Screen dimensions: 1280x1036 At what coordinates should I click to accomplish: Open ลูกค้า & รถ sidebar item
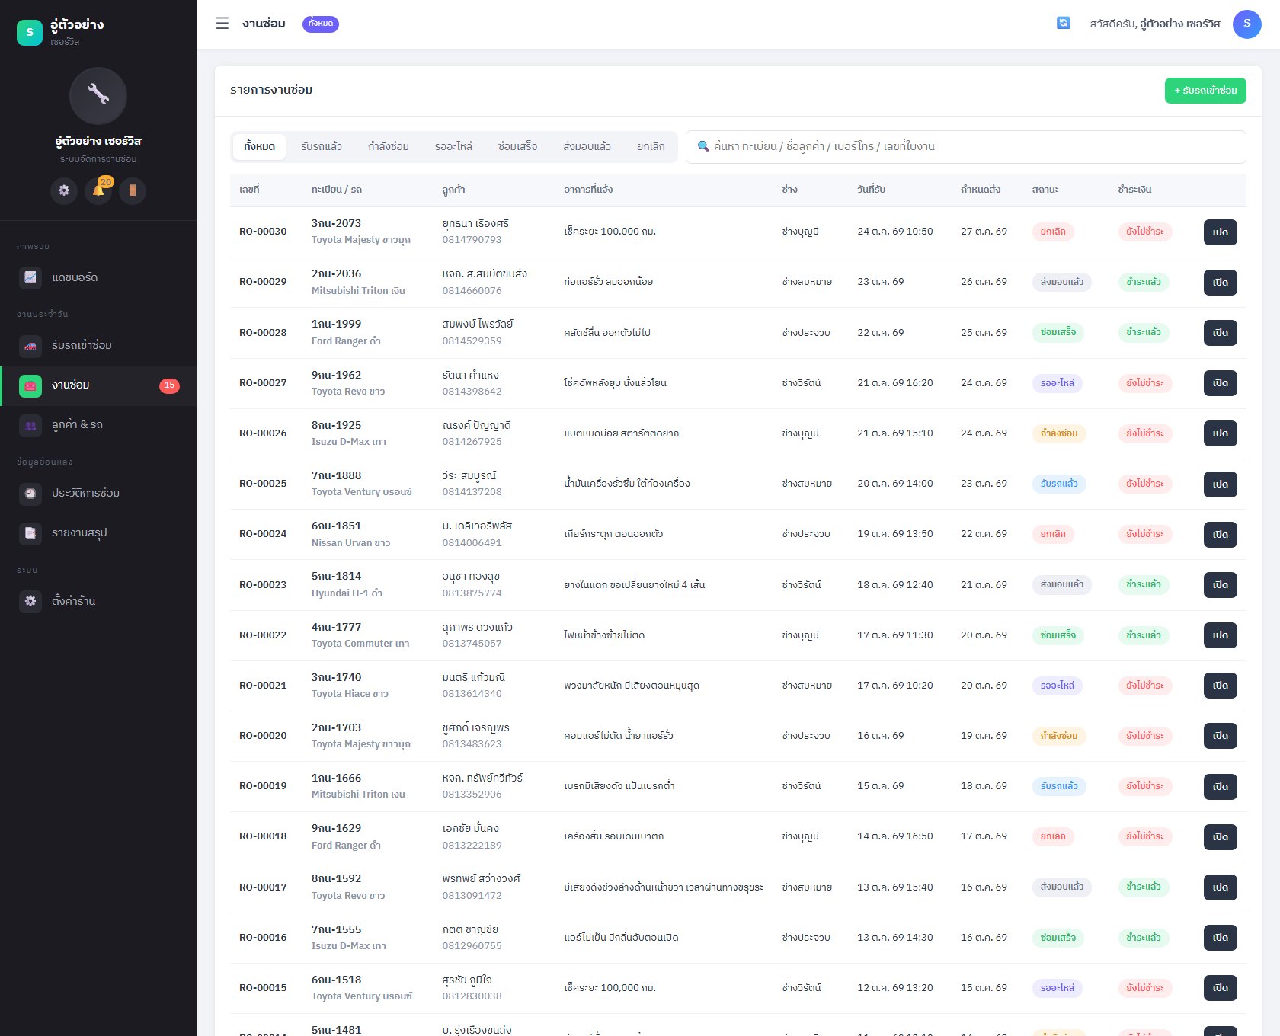coord(98,425)
